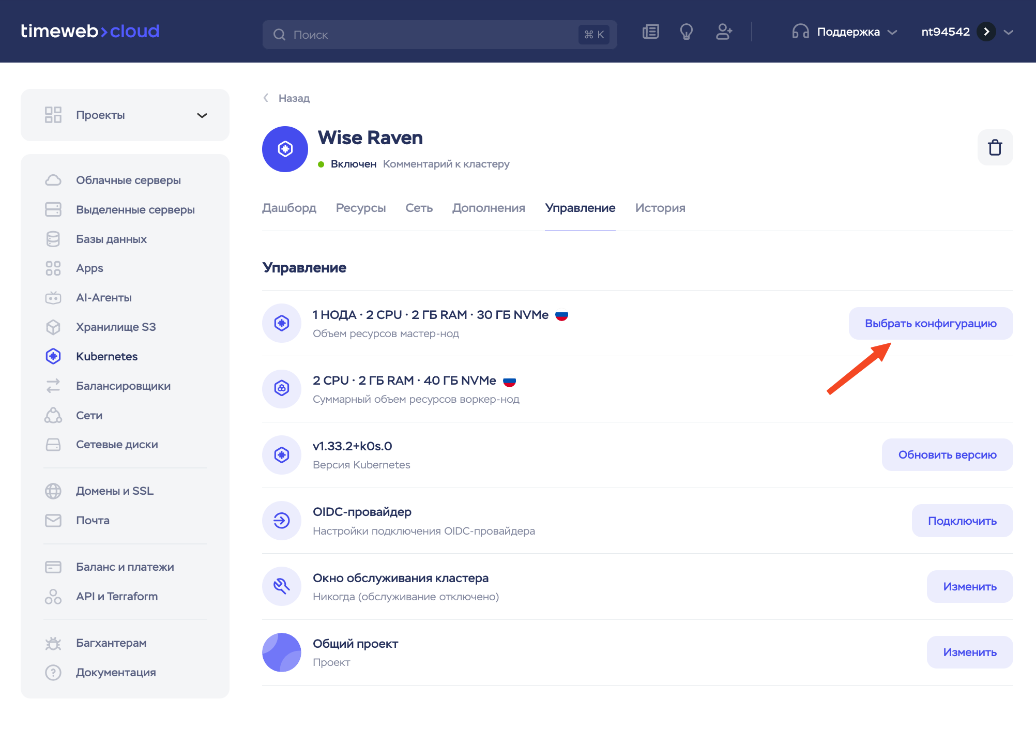Click the Балансировщики arrows icon
Screen dimensions: 1036x729
coord(53,386)
